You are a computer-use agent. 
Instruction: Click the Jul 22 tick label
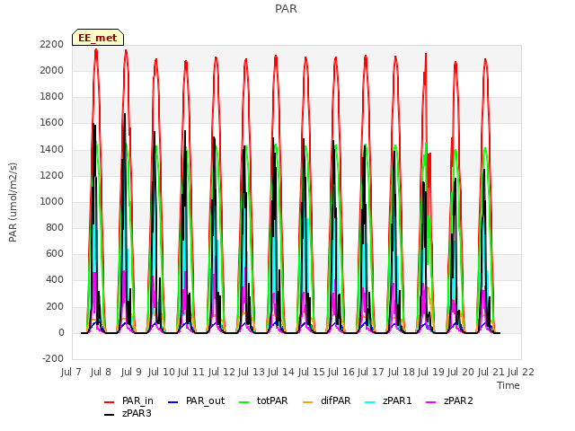(521, 373)
